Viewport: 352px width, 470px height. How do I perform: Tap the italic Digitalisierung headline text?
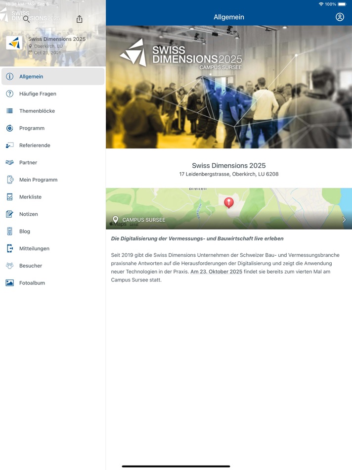coord(197,238)
